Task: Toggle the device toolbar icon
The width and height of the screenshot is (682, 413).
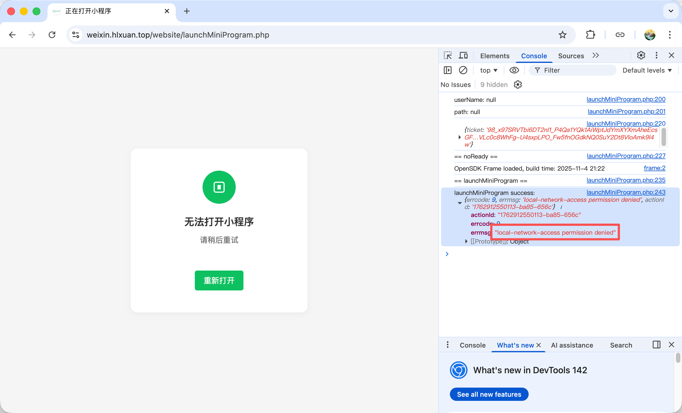Action: (463, 55)
